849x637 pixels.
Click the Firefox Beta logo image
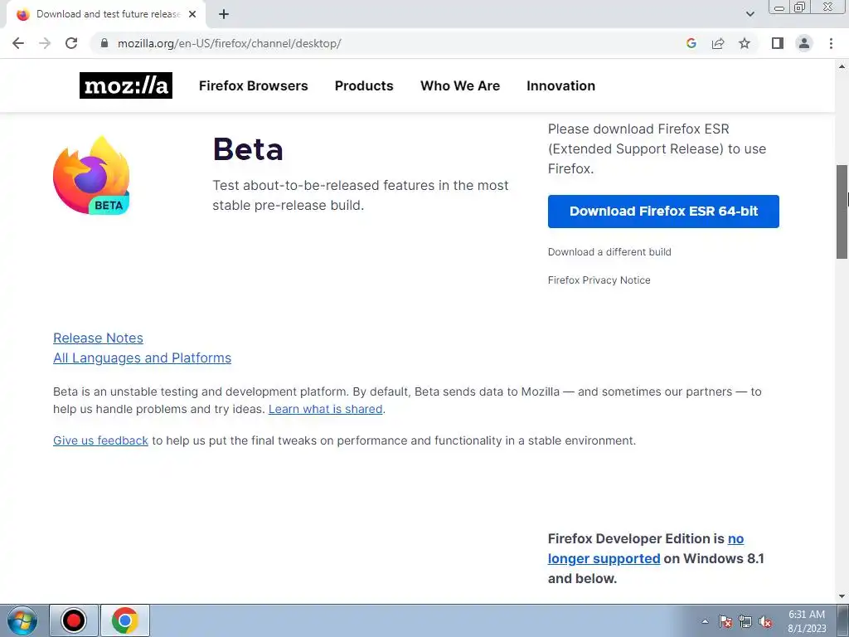tap(91, 176)
